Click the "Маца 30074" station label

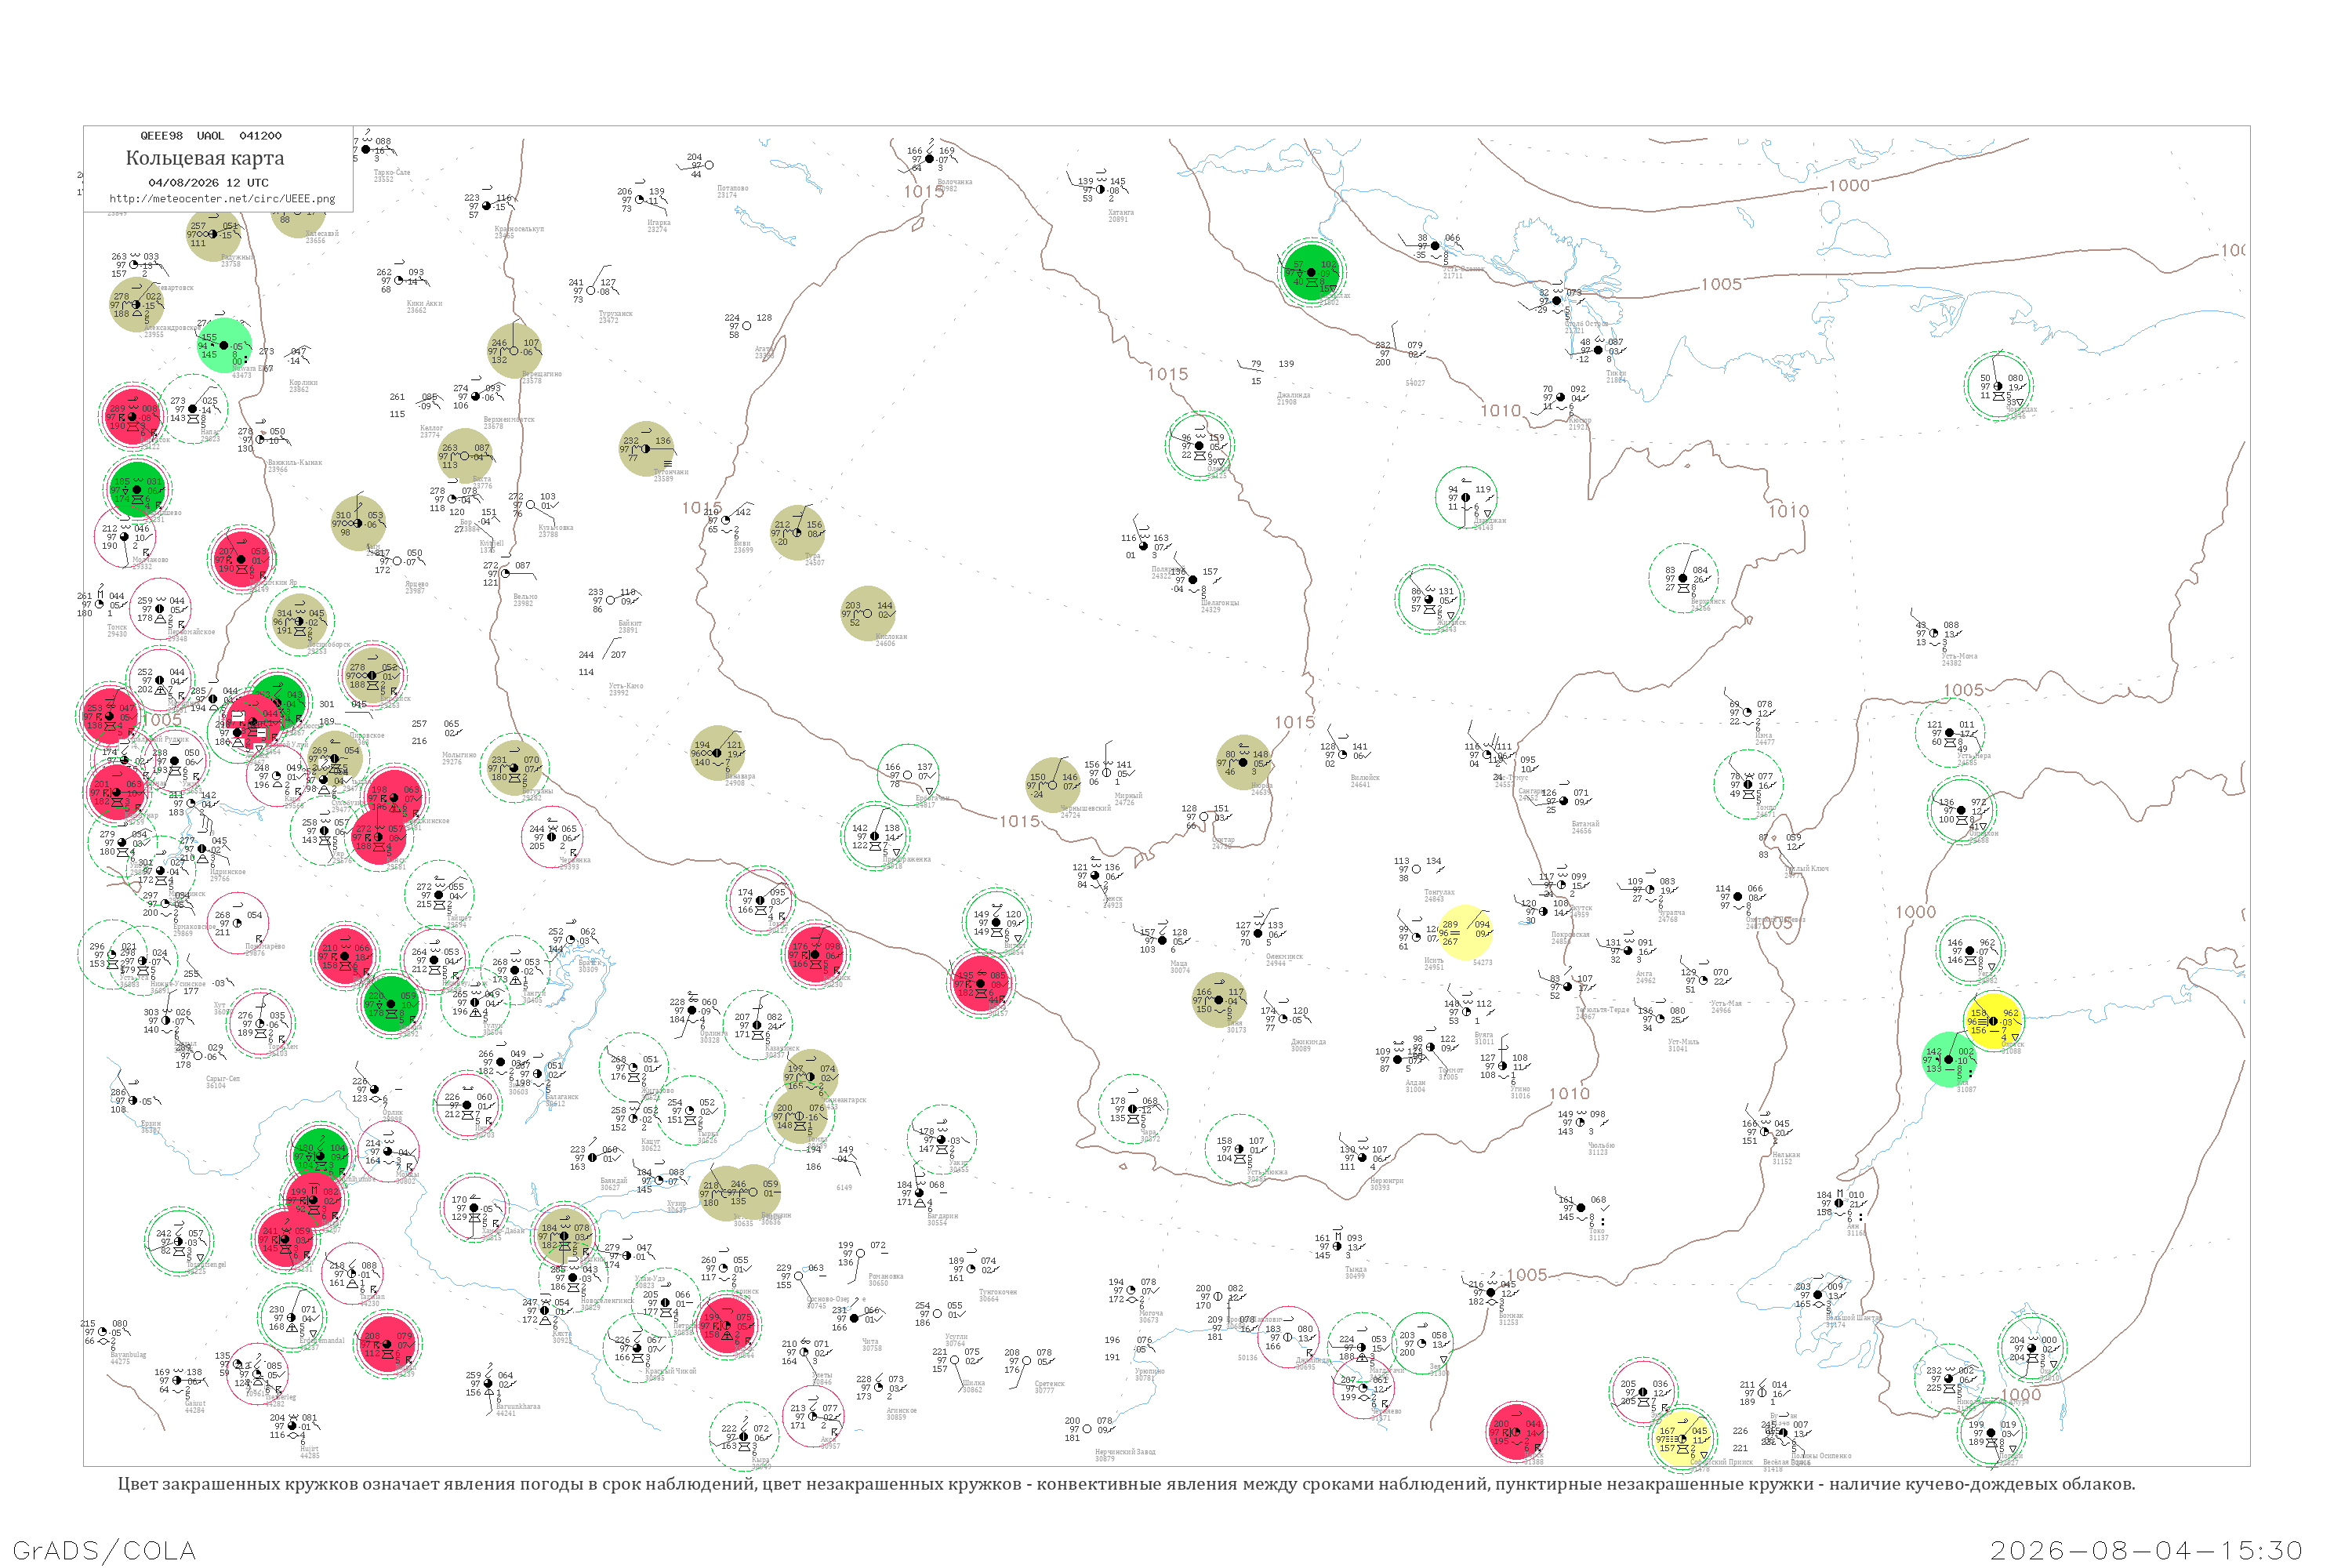[x=1179, y=966]
